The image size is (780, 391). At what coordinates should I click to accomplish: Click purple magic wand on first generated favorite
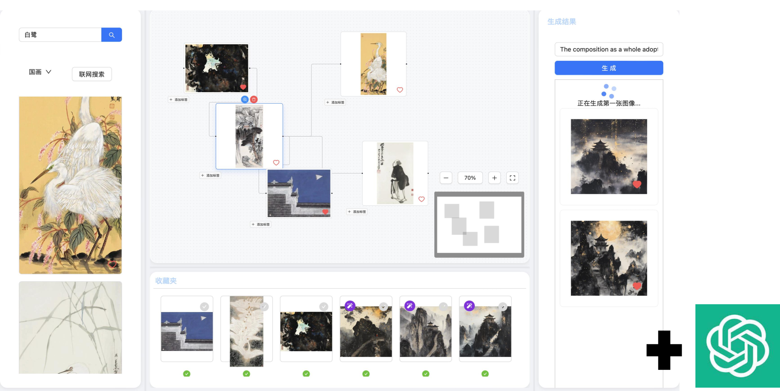(350, 306)
